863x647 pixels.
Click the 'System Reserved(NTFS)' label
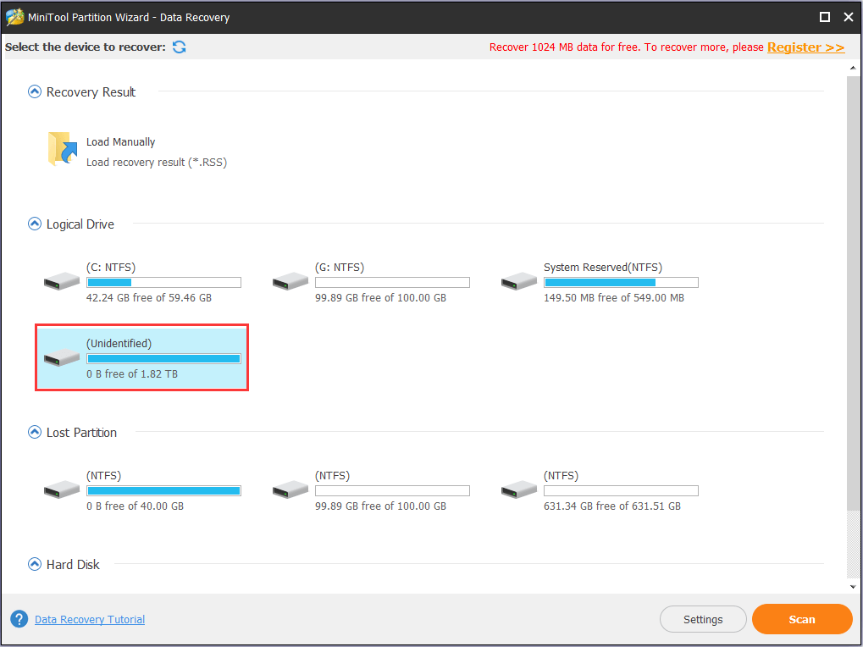click(x=603, y=268)
